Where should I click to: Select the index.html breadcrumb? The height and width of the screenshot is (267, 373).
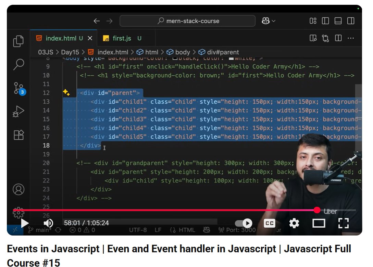[x=108, y=52]
